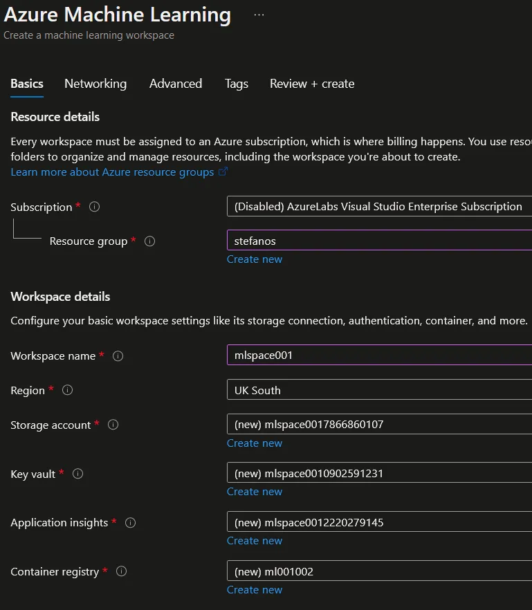Click Create new under Key vault
532x610 pixels.
click(x=255, y=491)
